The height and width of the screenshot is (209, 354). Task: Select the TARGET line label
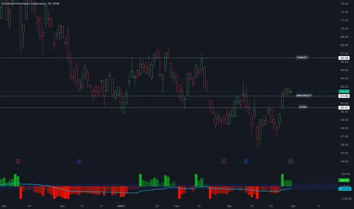pyautogui.click(x=302, y=57)
